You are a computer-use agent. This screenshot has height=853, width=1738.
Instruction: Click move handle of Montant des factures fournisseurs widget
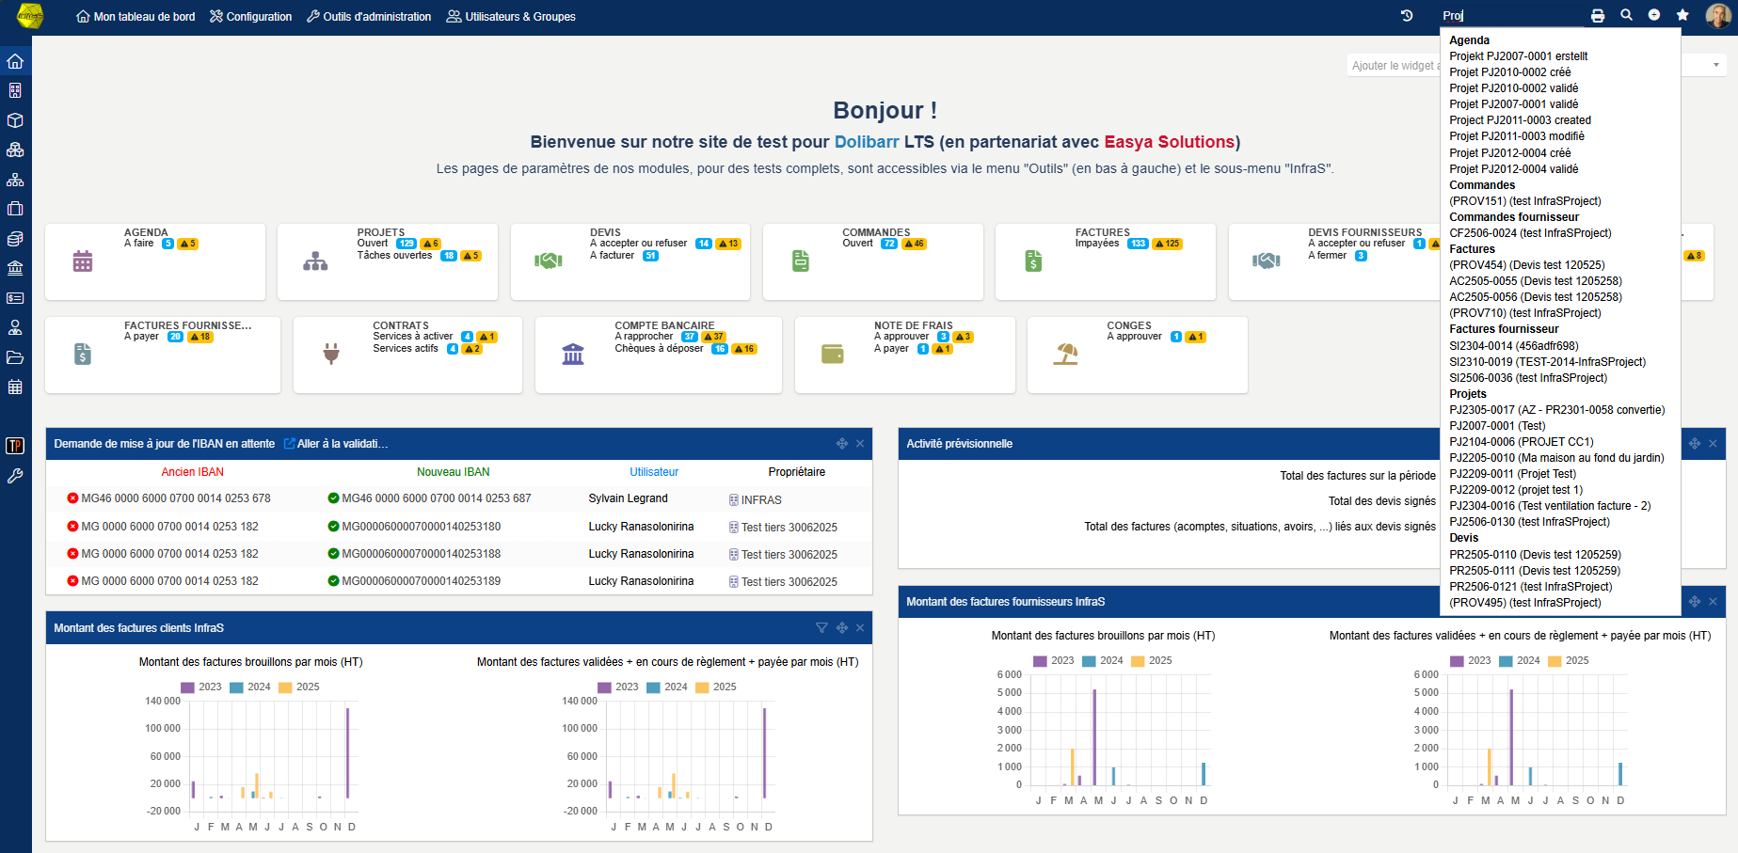click(x=1695, y=602)
